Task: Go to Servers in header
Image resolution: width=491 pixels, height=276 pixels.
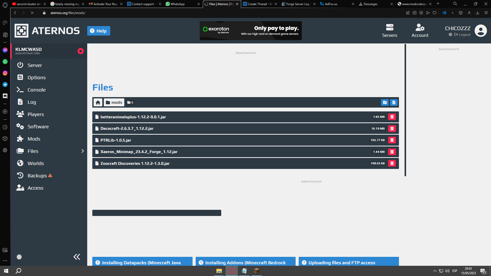Action: pyautogui.click(x=389, y=31)
